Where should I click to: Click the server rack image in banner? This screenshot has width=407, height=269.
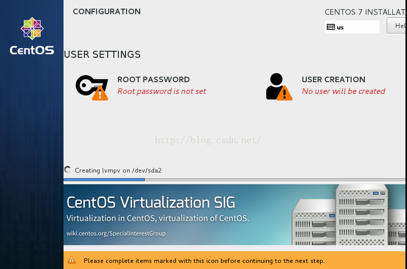click(x=349, y=215)
